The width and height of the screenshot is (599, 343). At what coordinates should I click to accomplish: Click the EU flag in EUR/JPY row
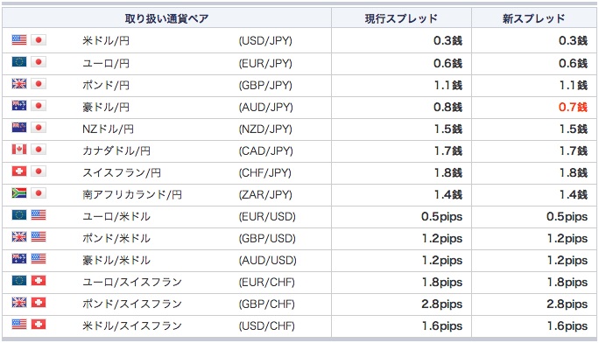coord(19,62)
